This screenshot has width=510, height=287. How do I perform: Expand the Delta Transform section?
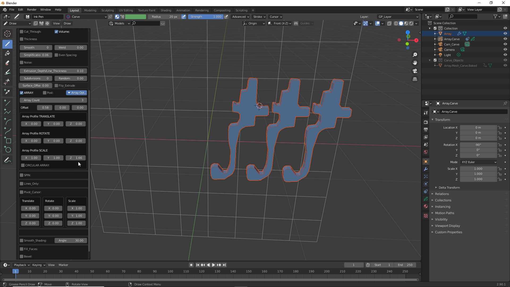pyautogui.click(x=449, y=188)
